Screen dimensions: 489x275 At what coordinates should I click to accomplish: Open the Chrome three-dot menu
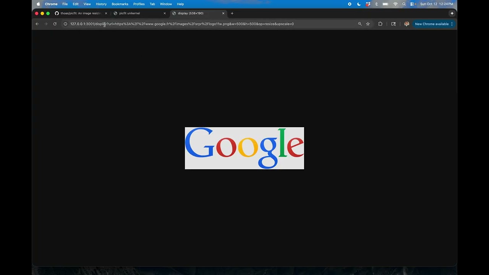(x=452, y=24)
